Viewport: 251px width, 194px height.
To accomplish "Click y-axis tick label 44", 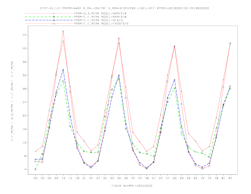I will (x=24, y=35).
